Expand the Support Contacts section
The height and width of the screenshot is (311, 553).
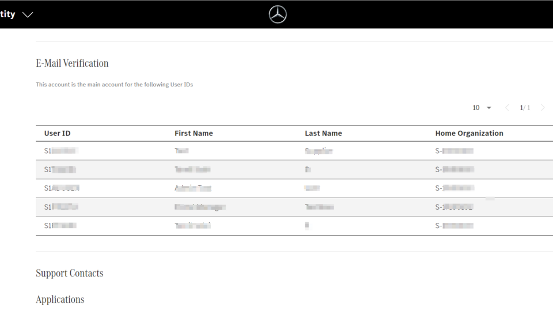[70, 273]
